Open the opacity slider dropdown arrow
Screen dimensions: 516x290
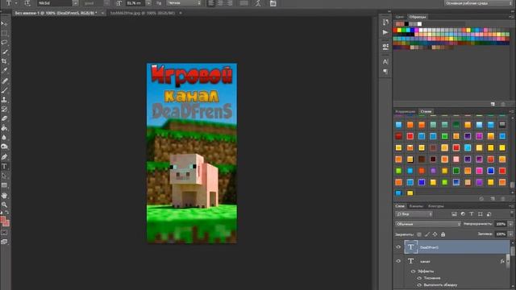click(x=510, y=224)
